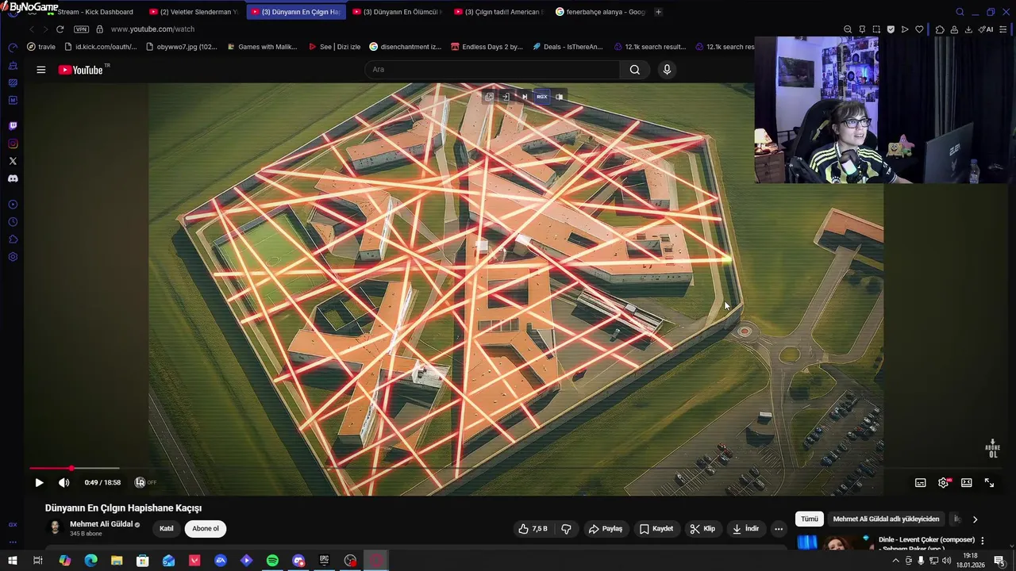
Task: Dislike the video
Action: pos(567,529)
